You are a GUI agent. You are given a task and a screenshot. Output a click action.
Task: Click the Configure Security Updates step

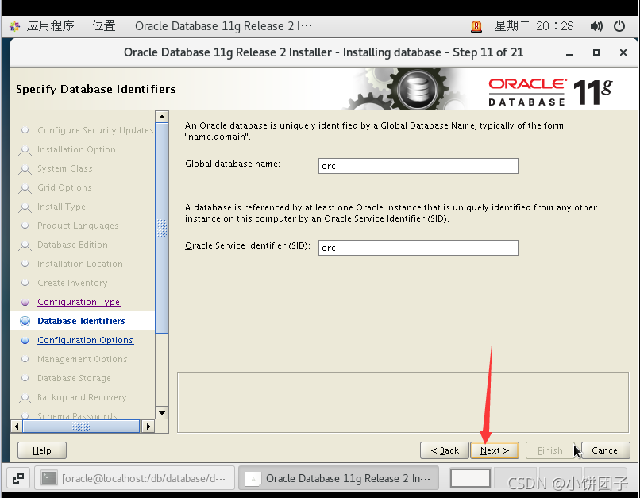point(95,130)
